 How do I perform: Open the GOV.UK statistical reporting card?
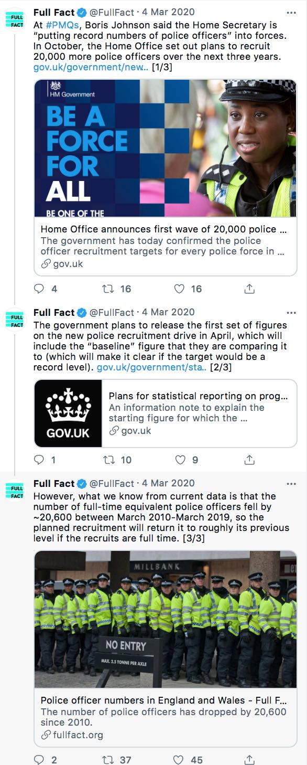165,413
